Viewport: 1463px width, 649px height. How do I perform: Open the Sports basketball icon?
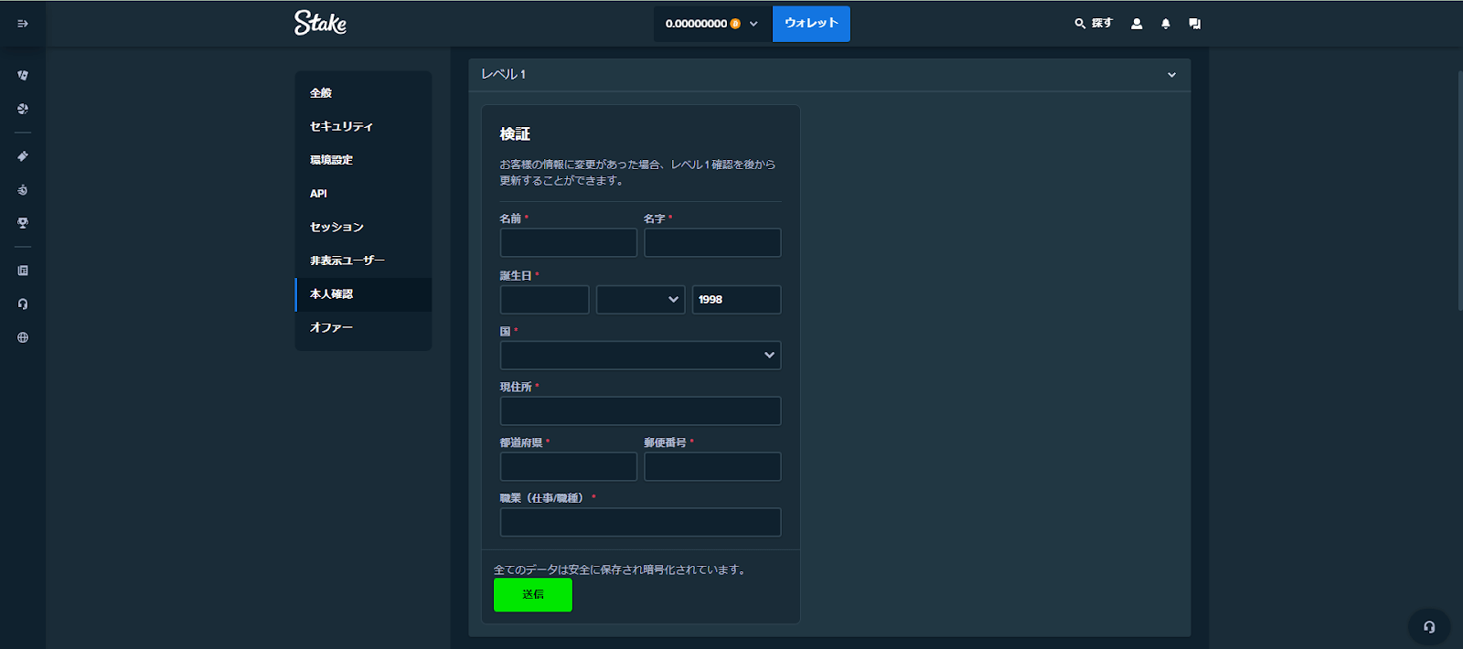click(x=23, y=109)
